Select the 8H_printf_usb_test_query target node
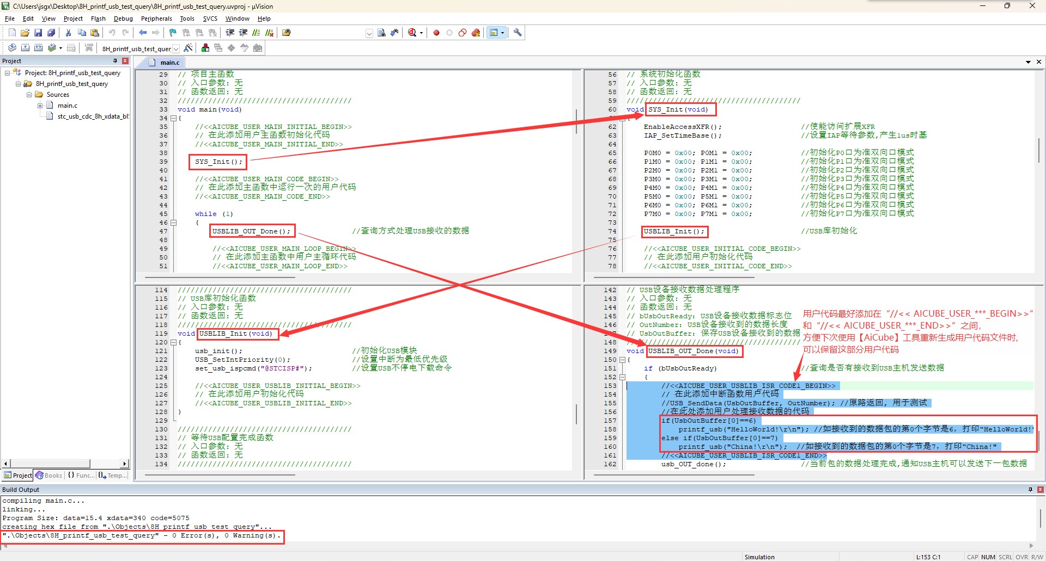 coord(71,84)
